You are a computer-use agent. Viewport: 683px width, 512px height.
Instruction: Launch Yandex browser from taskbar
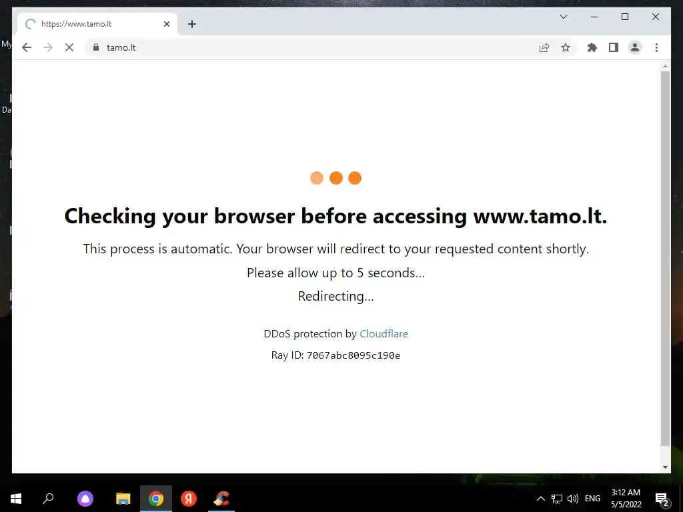tap(189, 499)
